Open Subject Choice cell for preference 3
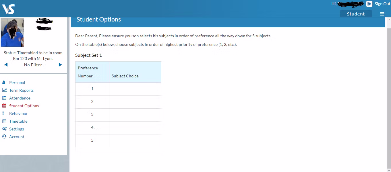This screenshot has width=391, height=172. coord(135,115)
